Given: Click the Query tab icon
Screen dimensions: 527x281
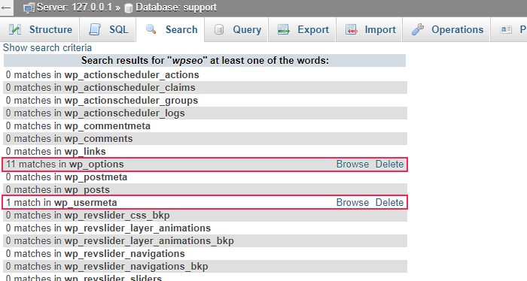Looking at the screenshot, I should 219,29.
